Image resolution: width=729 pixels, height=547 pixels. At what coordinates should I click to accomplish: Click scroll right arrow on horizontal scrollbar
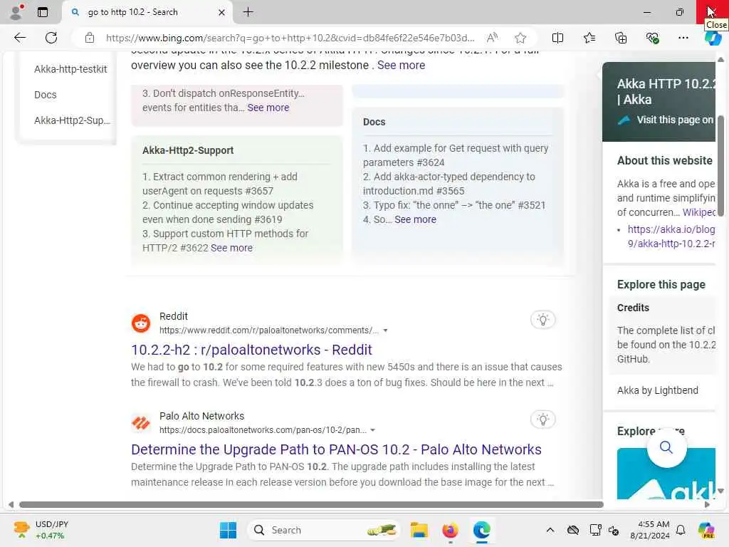(707, 505)
